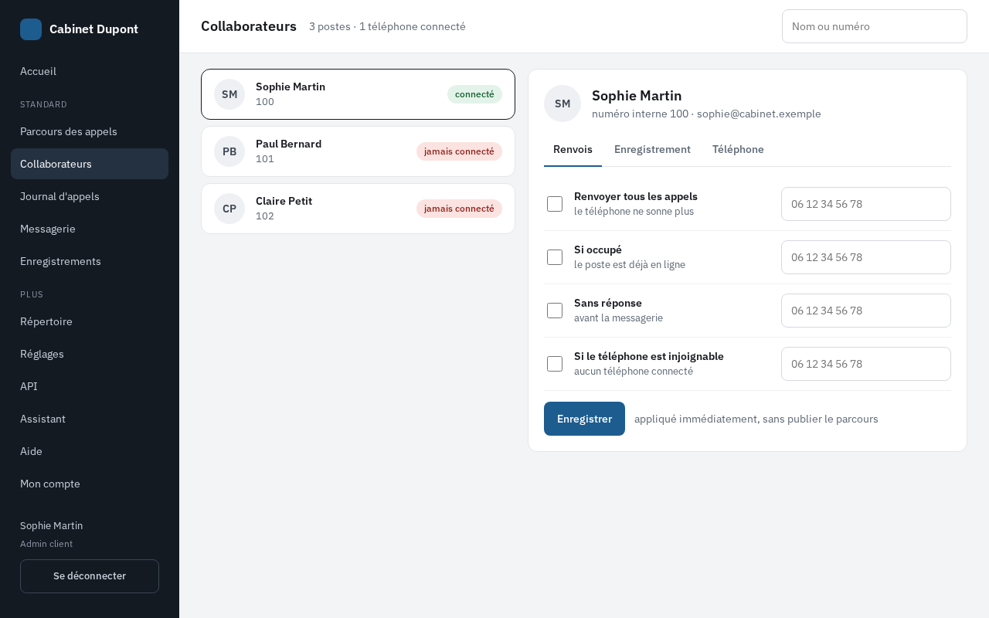Open Parcours des appels in sidebar
989x618 pixels.
point(90,131)
